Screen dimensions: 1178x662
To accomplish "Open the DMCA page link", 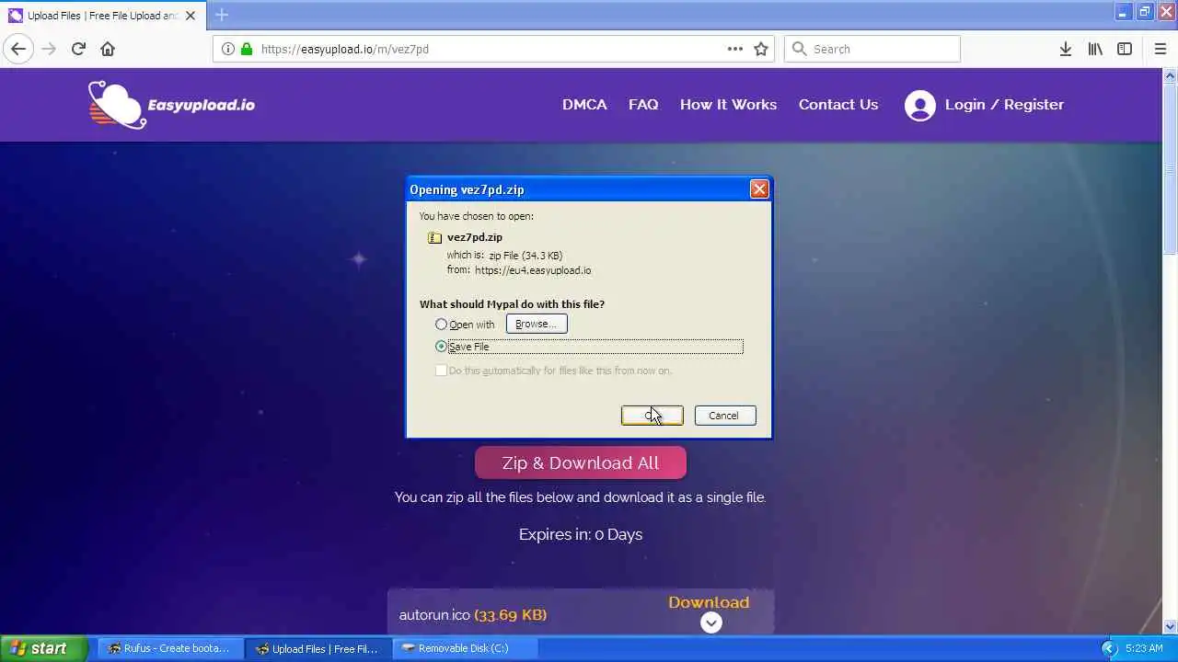I will point(584,105).
